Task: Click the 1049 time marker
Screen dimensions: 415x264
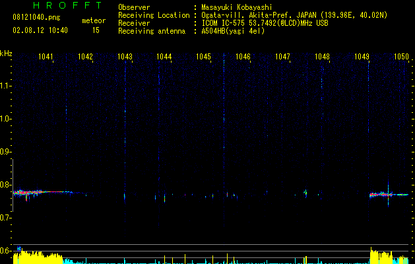Action: pyautogui.click(x=362, y=57)
